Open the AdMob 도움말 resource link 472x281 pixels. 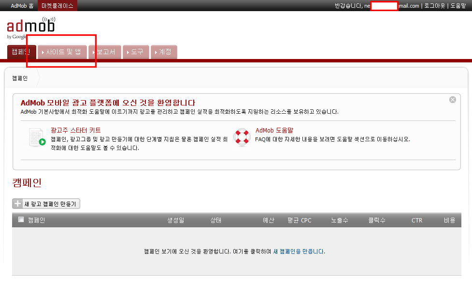[274, 130]
